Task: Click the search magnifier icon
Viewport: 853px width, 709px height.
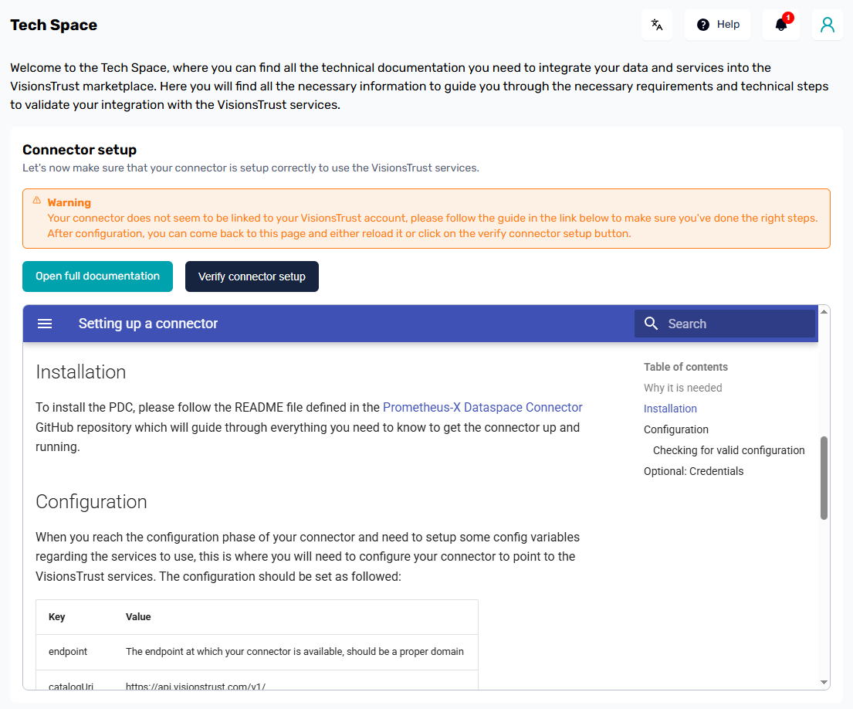Action: pyautogui.click(x=651, y=324)
